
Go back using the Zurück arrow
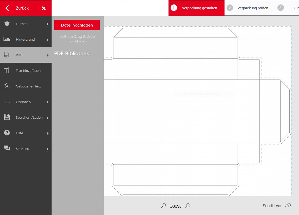click(7, 8)
